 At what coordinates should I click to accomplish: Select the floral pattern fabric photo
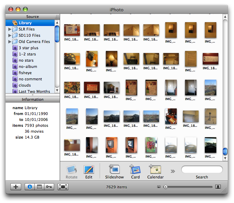click(x=72, y=87)
